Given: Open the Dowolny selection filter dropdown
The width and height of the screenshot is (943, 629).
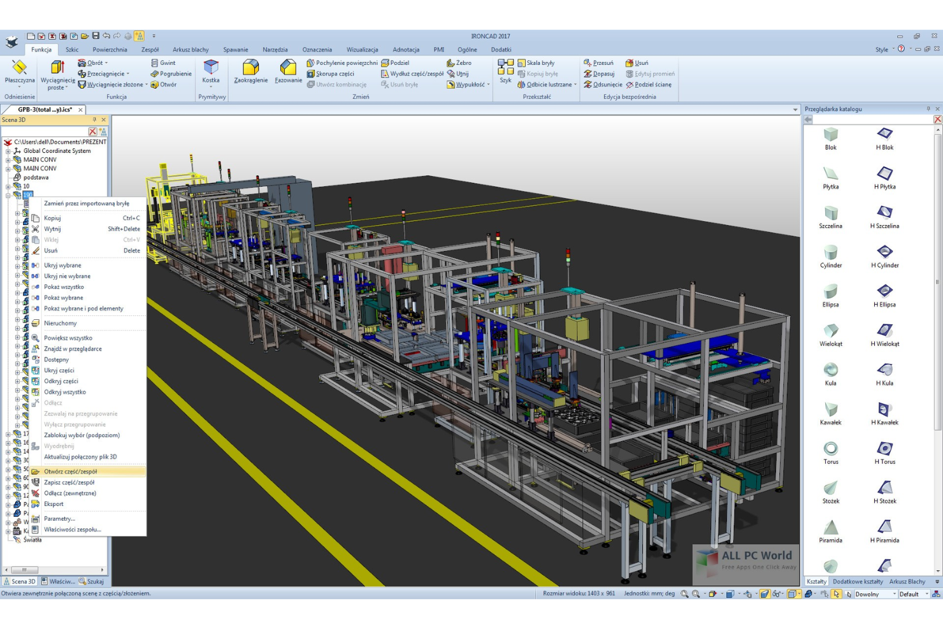Looking at the screenshot, I should pyautogui.click(x=894, y=594).
